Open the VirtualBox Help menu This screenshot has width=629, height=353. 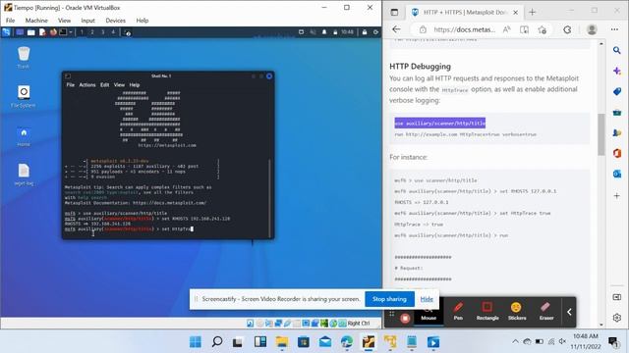click(x=143, y=21)
